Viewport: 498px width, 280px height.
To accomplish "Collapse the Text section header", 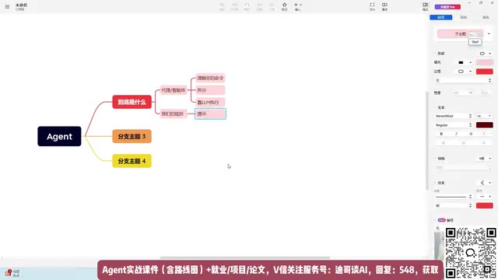I will [x=439, y=107].
